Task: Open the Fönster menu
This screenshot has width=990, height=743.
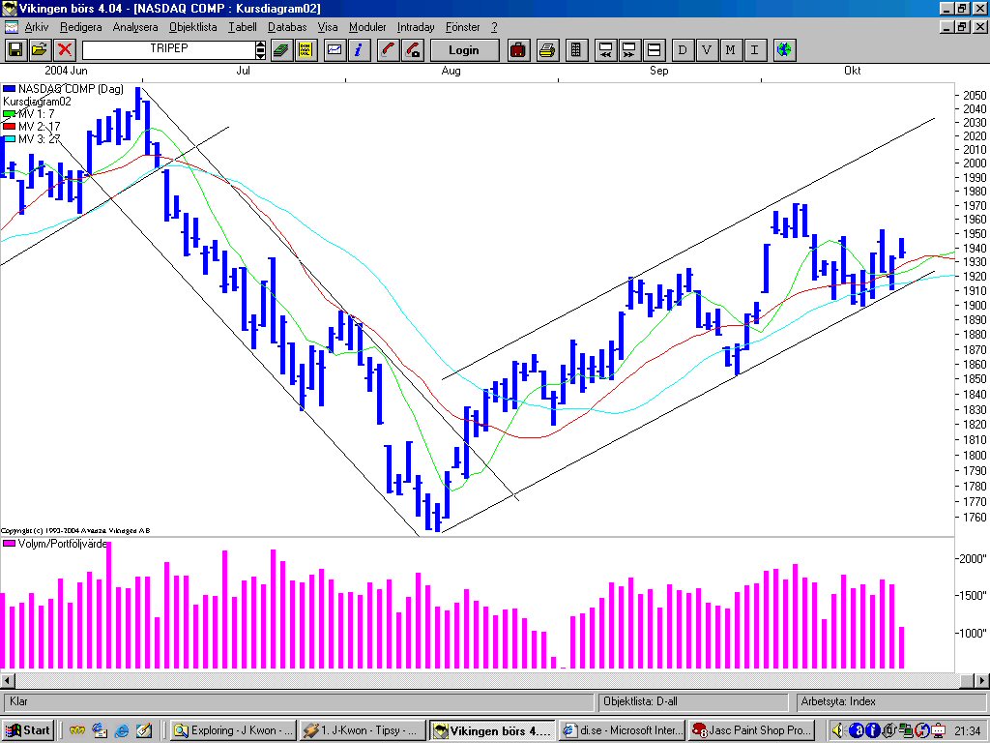Action: (x=463, y=27)
